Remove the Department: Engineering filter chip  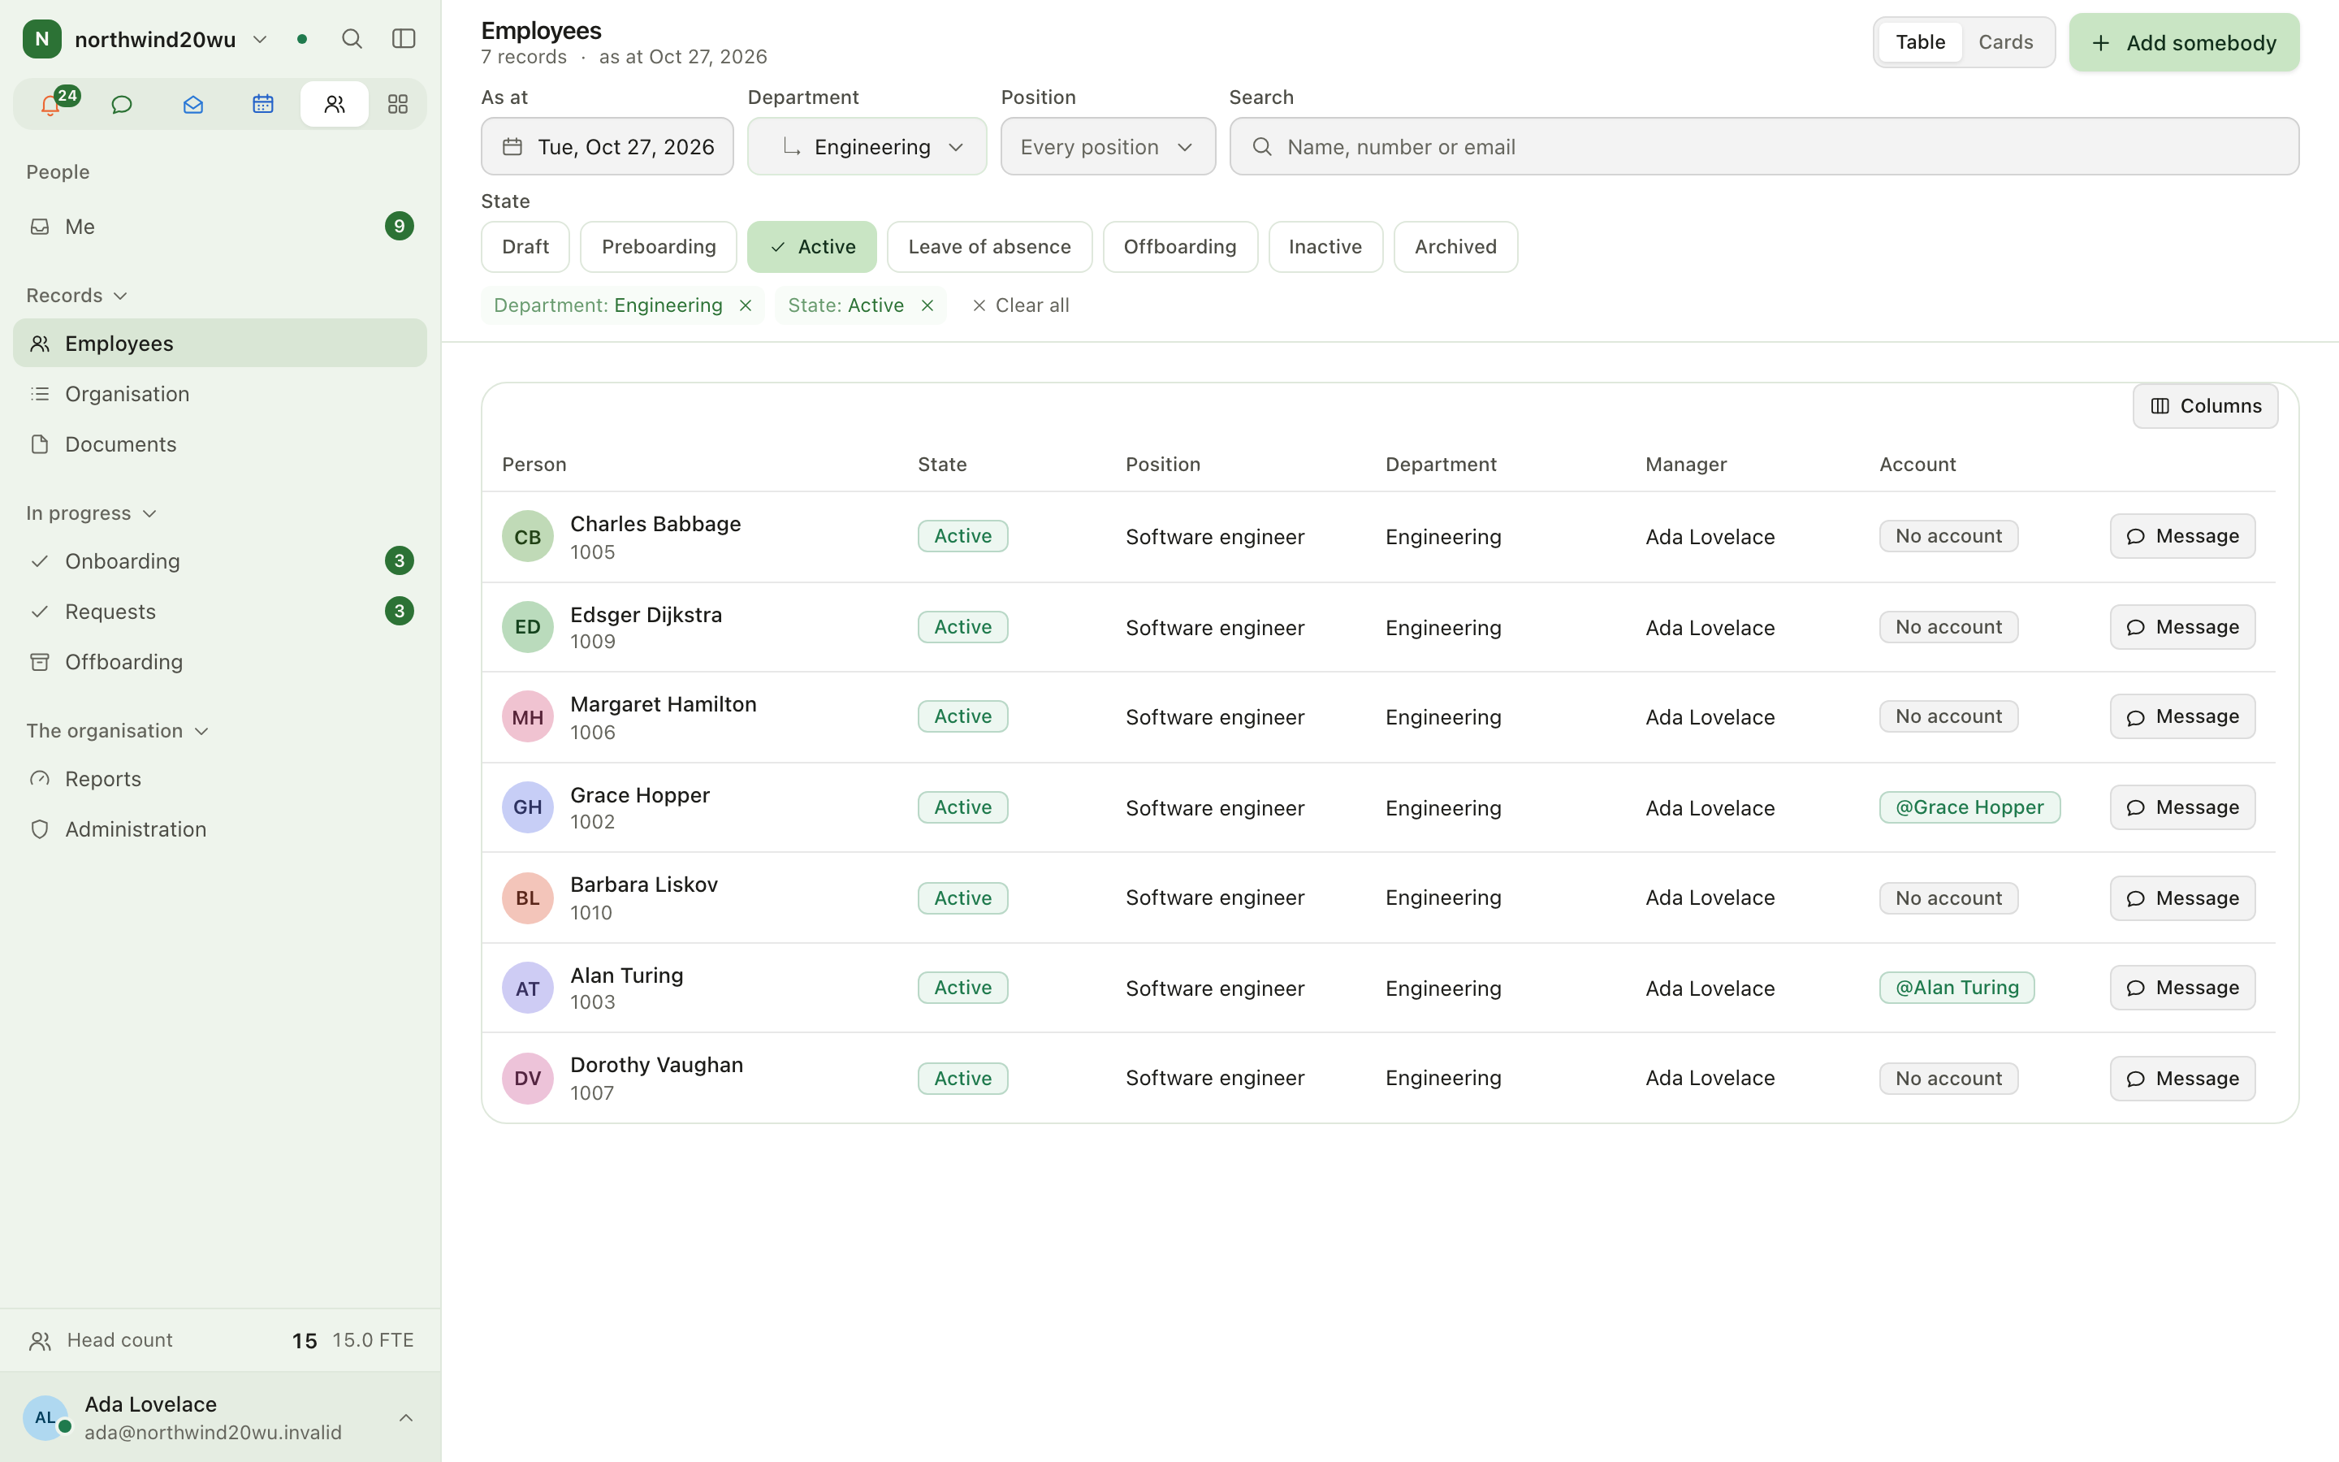click(x=746, y=305)
